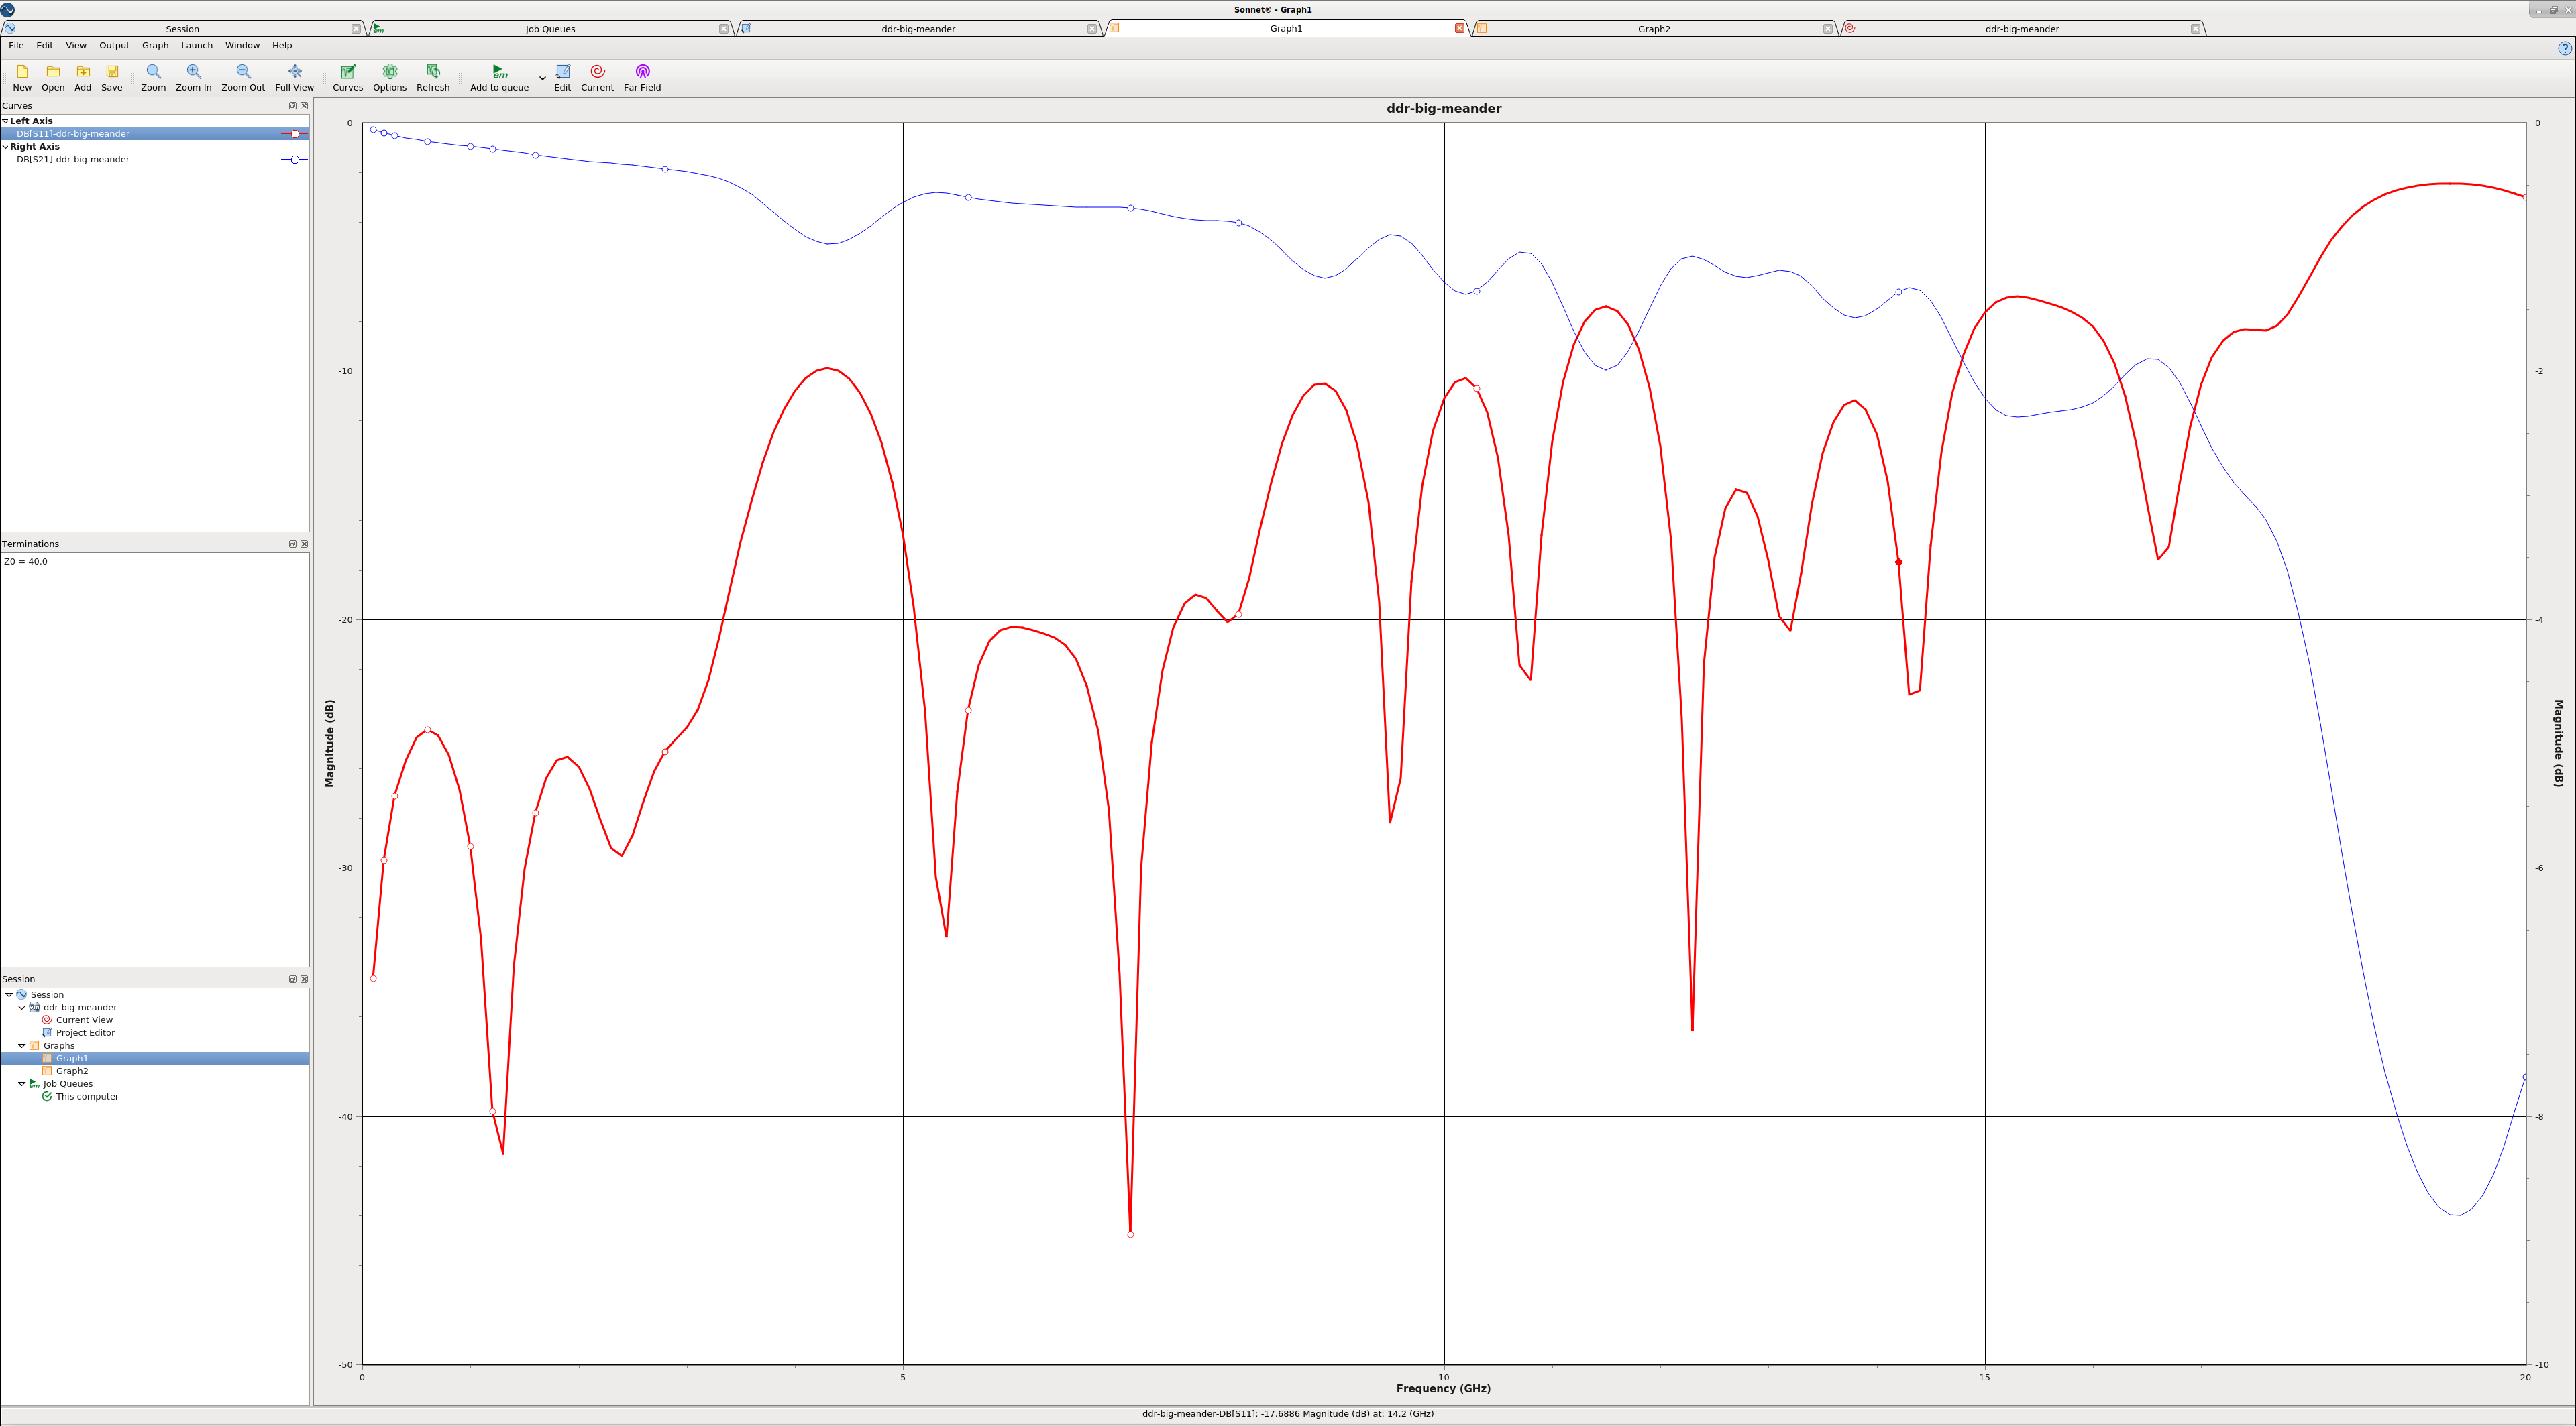The image size is (2576, 1426).
Task: Switch to the Job Queues tab
Action: [550, 29]
